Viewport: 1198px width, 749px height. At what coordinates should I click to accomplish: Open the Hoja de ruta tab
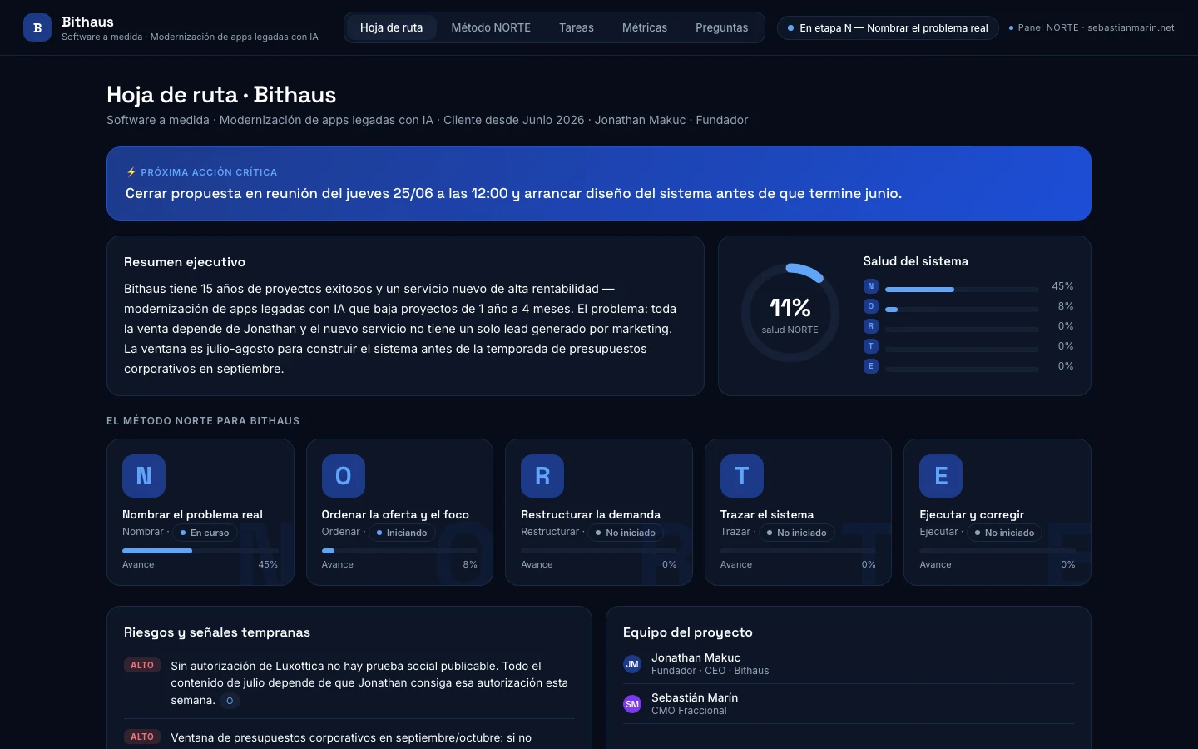click(x=391, y=27)
